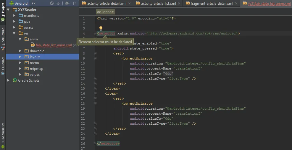
Task: Click the java folder icon
Action: click(21, 22)
